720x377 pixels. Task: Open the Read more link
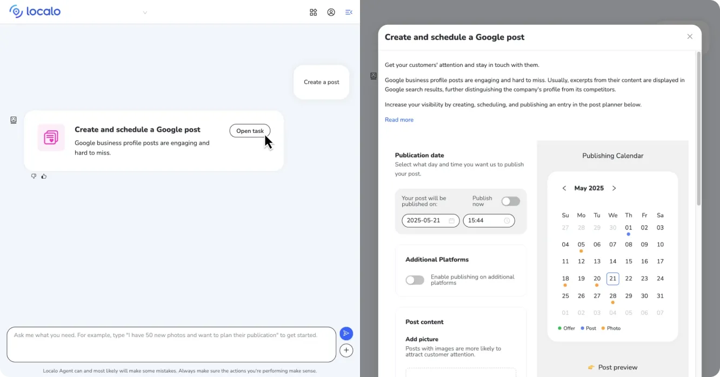[x=399, y=119]
